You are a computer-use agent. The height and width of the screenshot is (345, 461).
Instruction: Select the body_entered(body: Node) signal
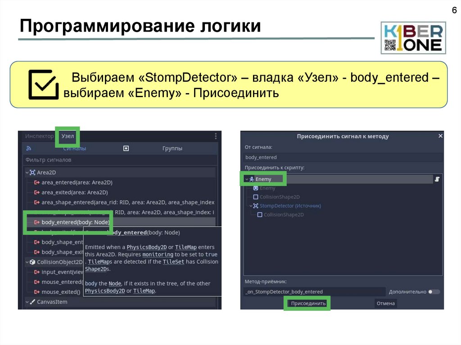pyautogui.click(x=75, y=222)
